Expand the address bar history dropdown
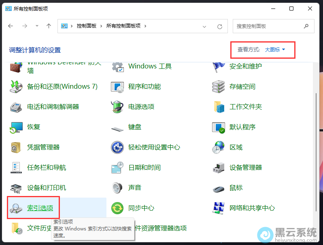 [205, 26]
